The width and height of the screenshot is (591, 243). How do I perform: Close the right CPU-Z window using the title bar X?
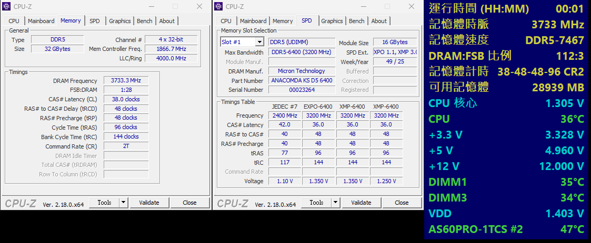411,7
